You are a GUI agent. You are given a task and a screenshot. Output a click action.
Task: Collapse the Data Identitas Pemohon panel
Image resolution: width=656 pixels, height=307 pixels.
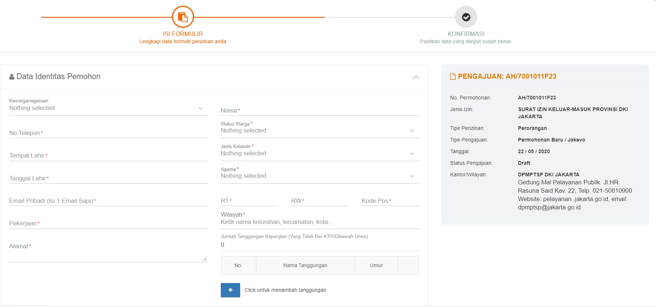coord(416,77)
